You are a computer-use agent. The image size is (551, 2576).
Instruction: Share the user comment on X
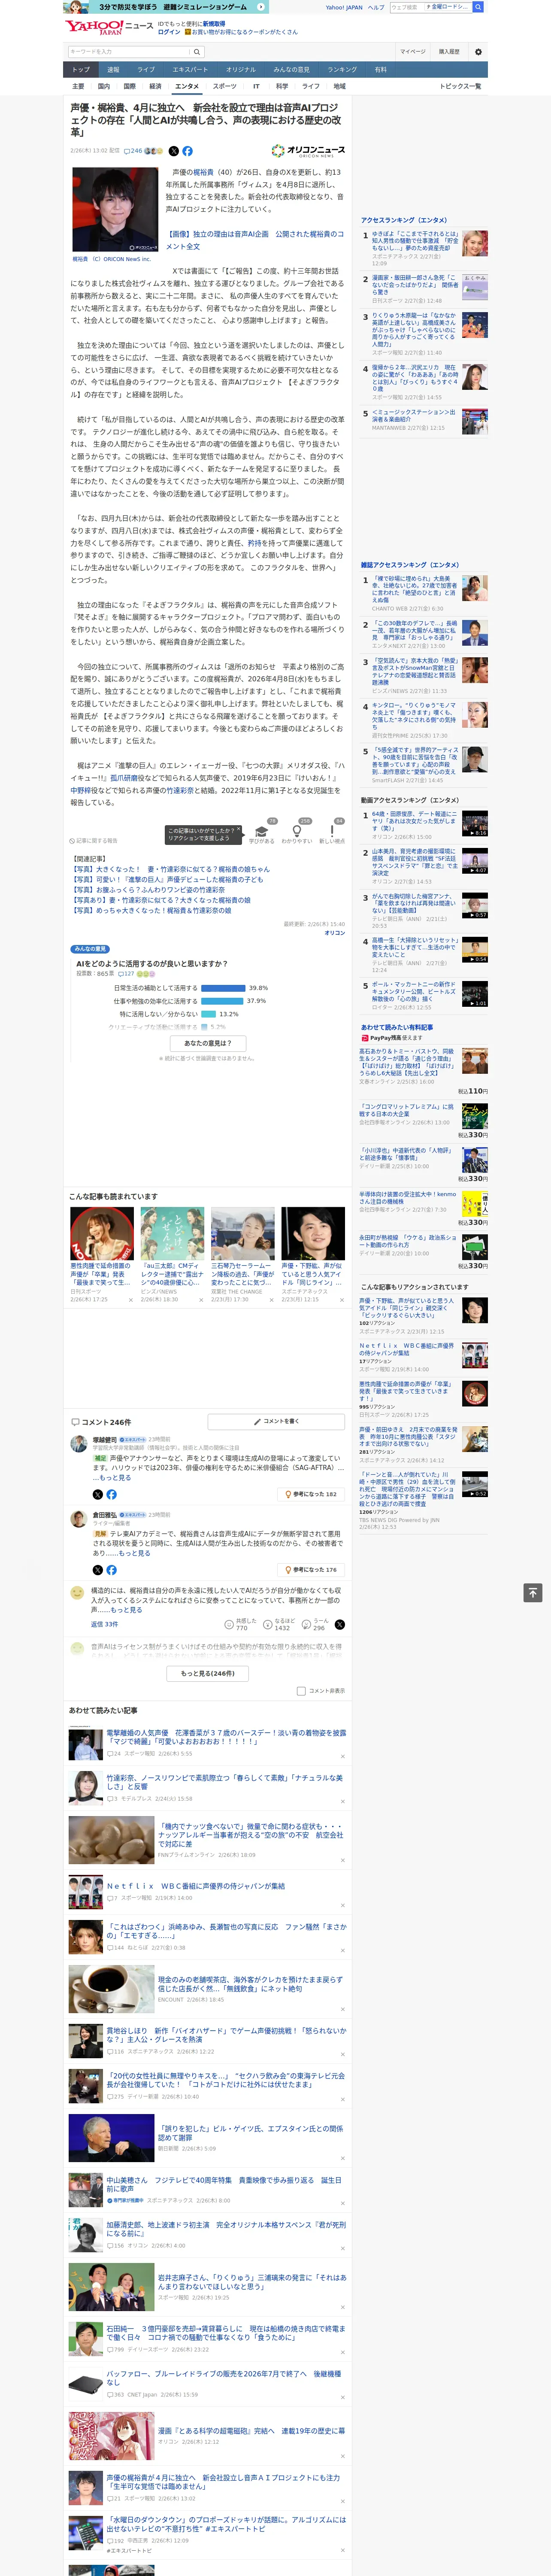340,1625
